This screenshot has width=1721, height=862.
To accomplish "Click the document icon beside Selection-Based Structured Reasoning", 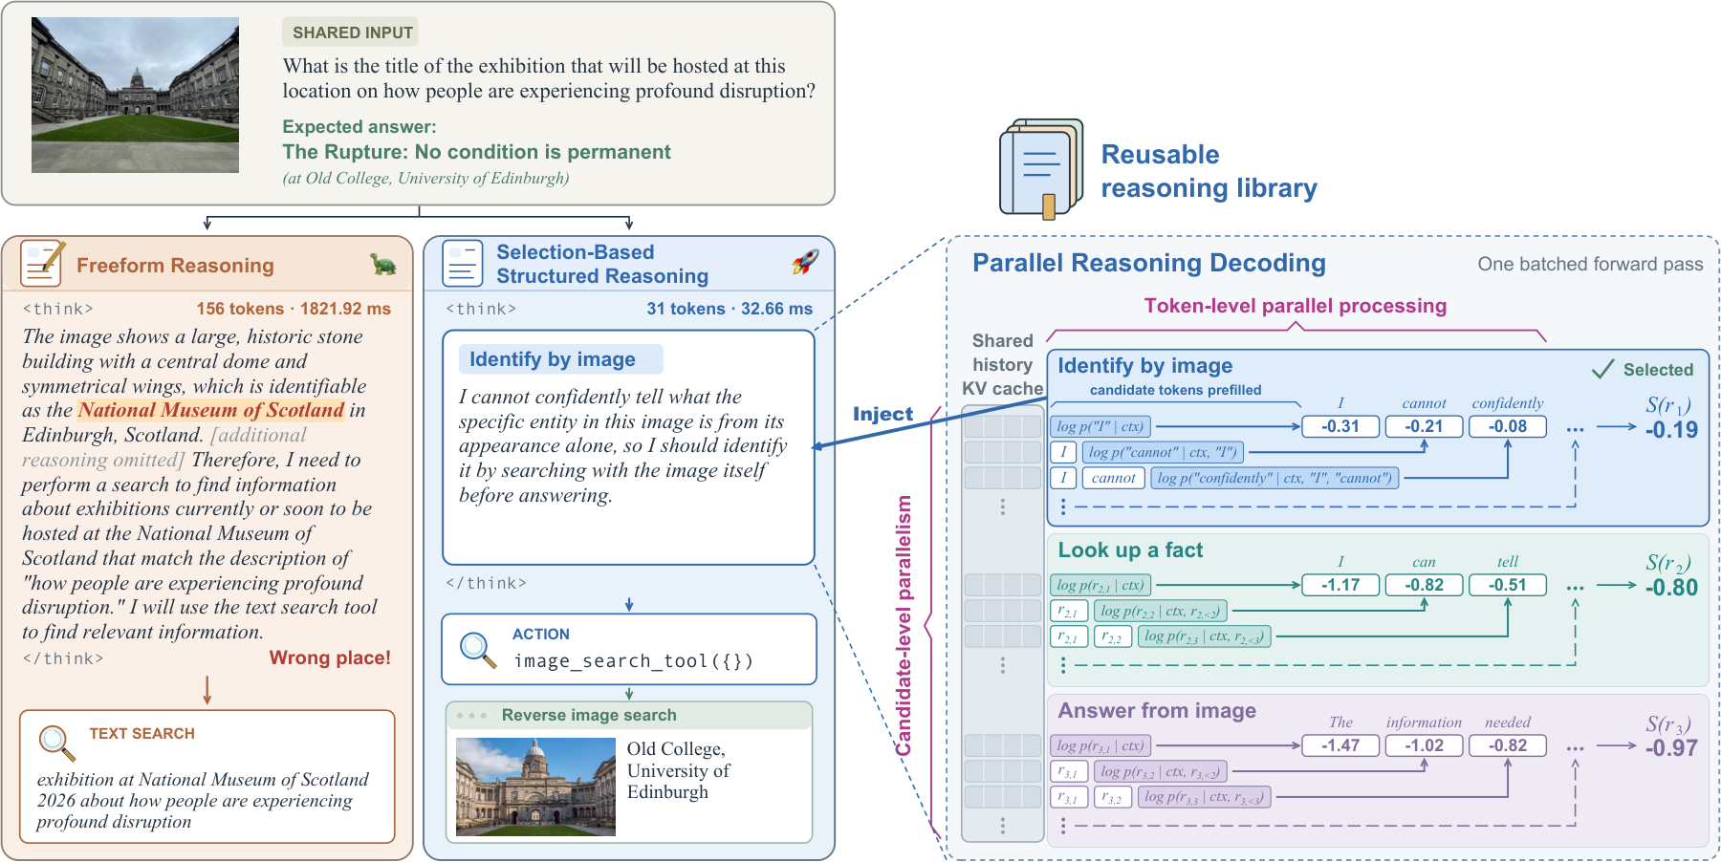I will pyautogui.click(x=463, y=264).
